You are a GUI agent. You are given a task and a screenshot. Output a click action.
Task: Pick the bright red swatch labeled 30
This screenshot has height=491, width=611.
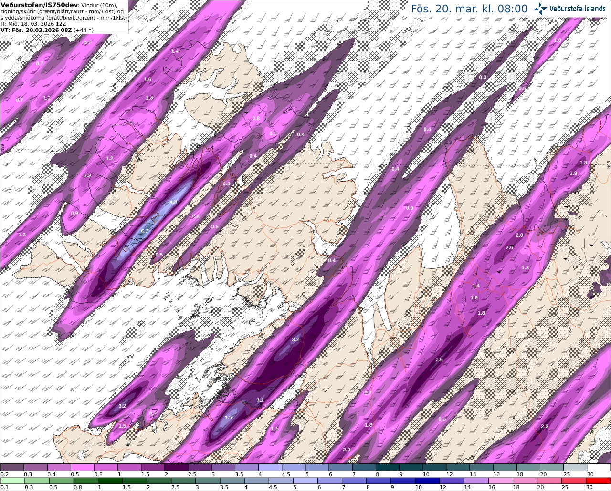tap(599, 481)
